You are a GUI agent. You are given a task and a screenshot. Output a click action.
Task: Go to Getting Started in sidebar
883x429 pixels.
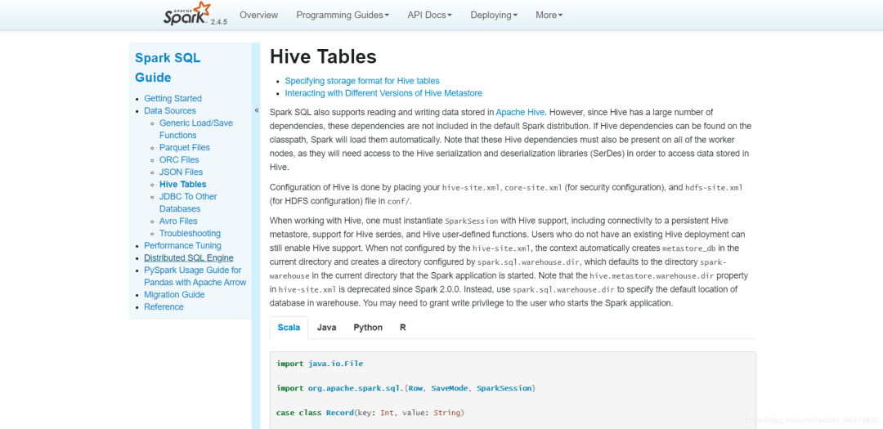[x=173, y=98]
